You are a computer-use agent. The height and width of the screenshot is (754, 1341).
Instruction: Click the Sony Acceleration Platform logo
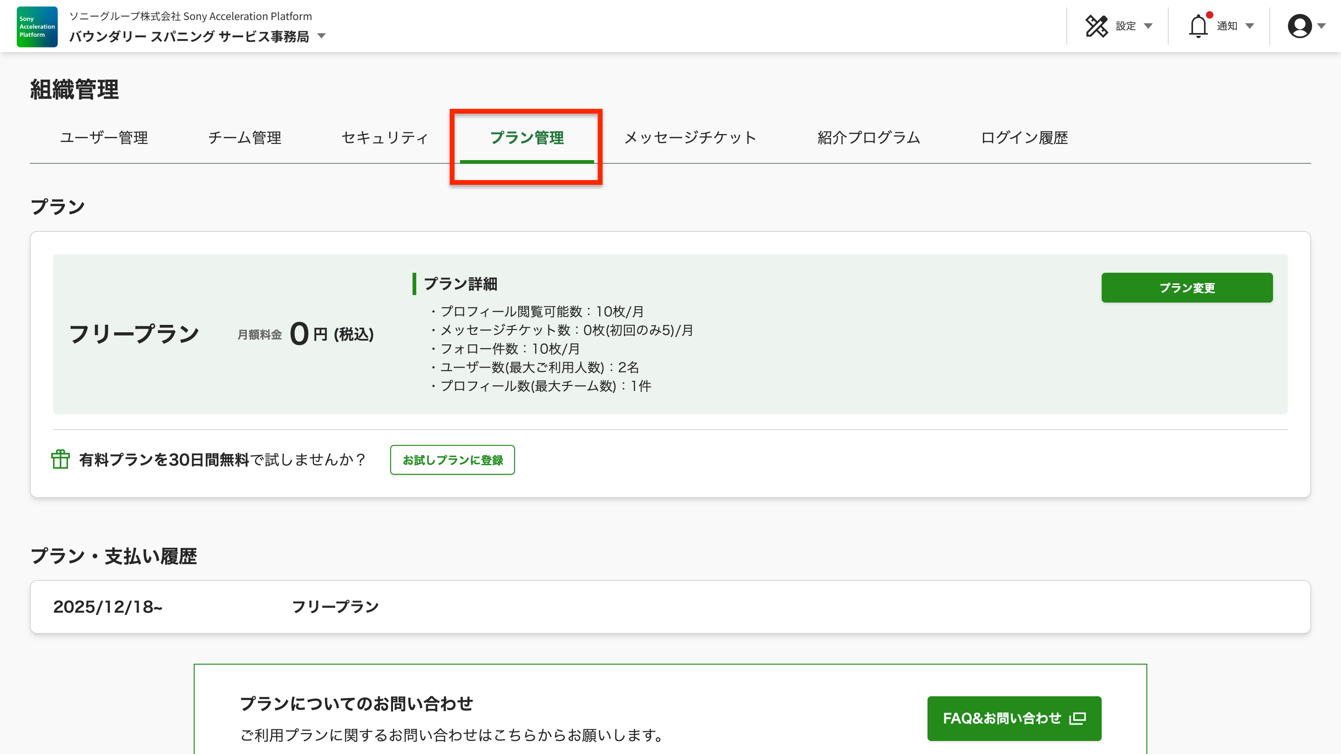coord(37,27)
